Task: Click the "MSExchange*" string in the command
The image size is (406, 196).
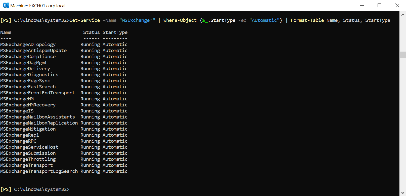Action: click(x=137, y=20)
